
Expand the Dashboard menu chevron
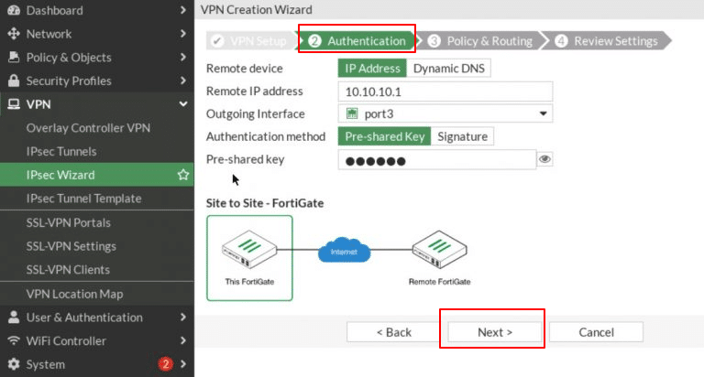[x=182, y=10]
